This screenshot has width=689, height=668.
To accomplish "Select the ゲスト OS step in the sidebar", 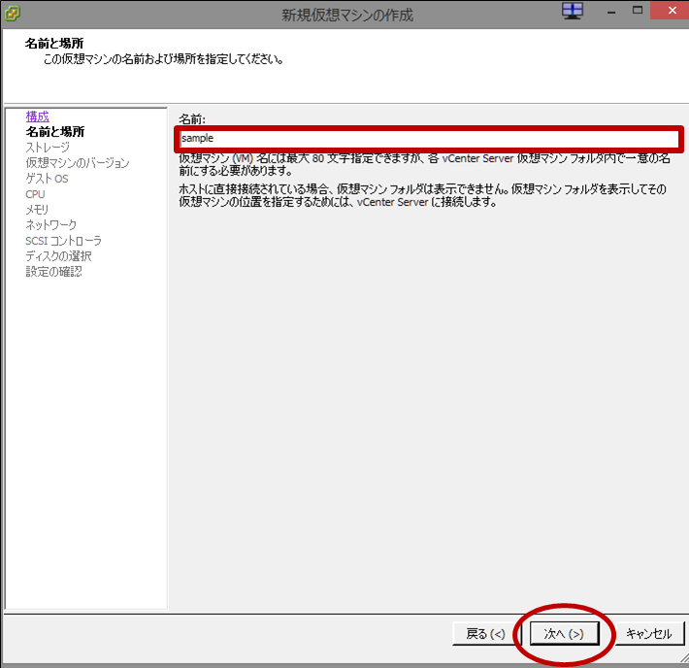I will tap(47, 179).
